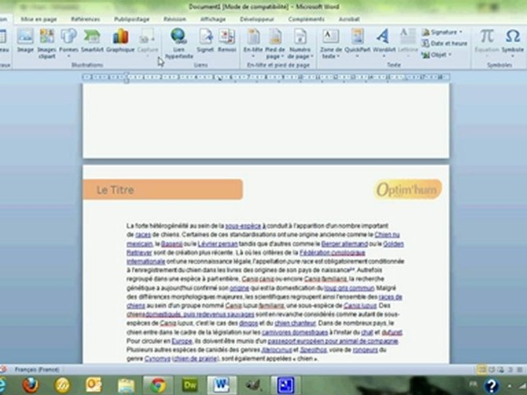Insert a SmartArt graphic
The image size is (527, 395).
click(x=92, y=40)
